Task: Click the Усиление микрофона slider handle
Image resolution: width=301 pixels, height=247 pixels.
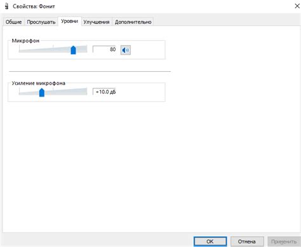Action: [42, 92]
